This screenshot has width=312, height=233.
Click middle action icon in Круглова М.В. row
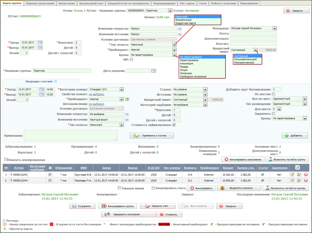point(299,174)
